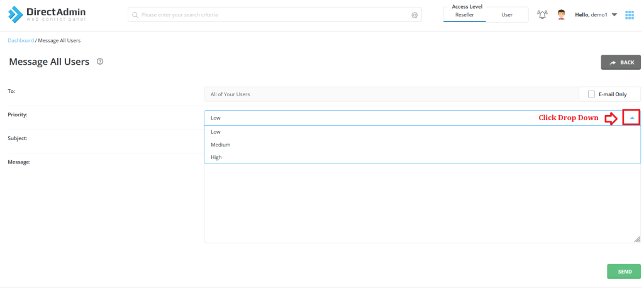Image resolution: width=644 pixels, height=288 pixels.
Task: Enable the E-mail Only checkbox
Action: click(591, 94)
